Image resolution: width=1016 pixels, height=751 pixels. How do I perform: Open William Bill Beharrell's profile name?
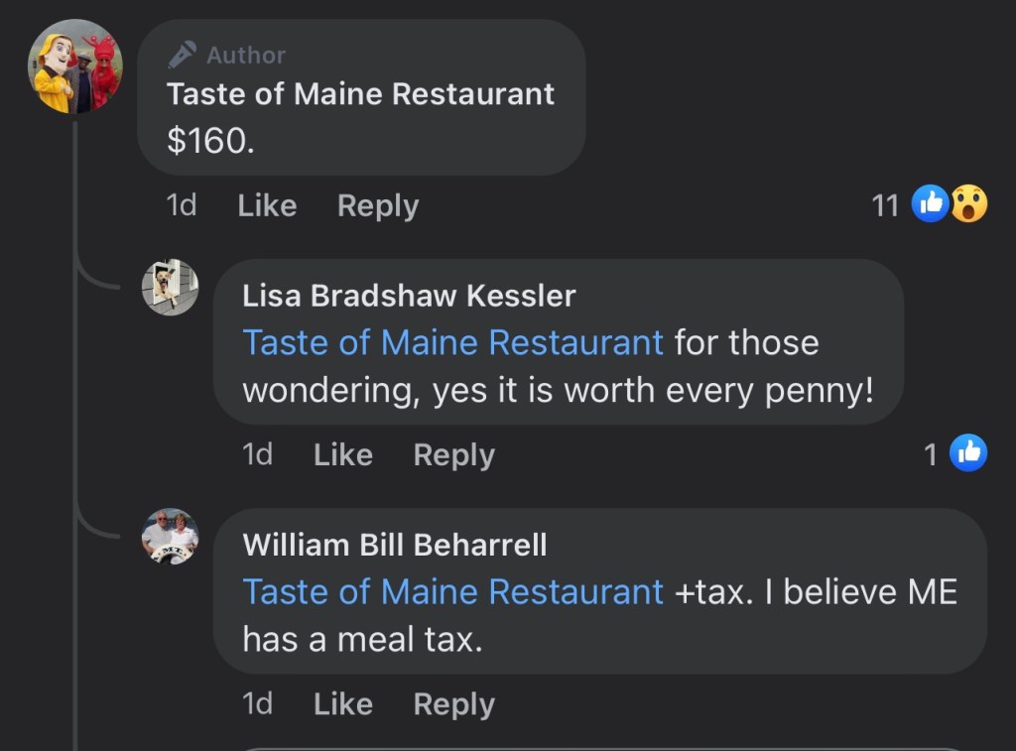pos(395,544)
